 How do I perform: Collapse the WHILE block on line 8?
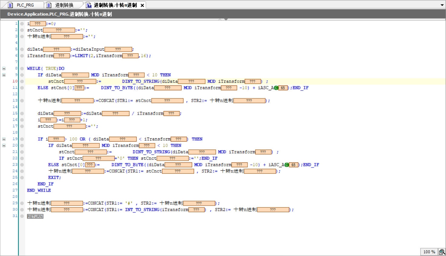pos(4,69)
